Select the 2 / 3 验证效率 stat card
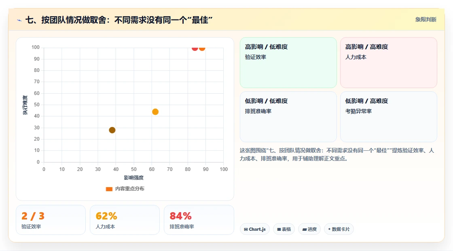The height and width of the screenshot is (251, 453). coord(51,220)
